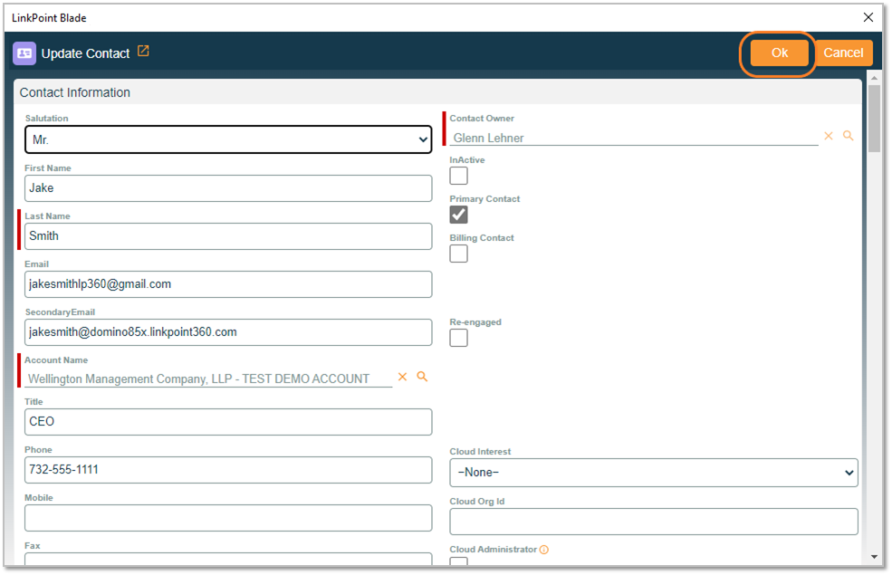
Task: Edit the First Name field
Action: click(228, 188)
